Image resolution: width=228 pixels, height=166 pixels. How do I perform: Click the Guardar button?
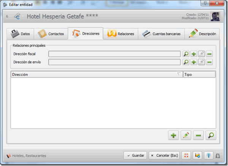(x=135, y=155)
